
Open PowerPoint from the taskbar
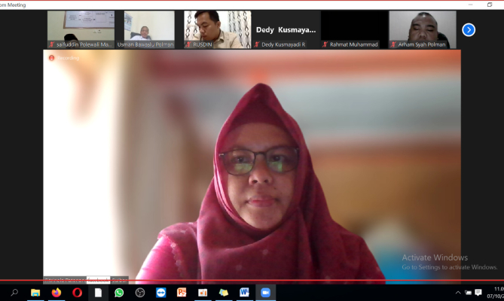pyautogui.click(x=182, y=292)
